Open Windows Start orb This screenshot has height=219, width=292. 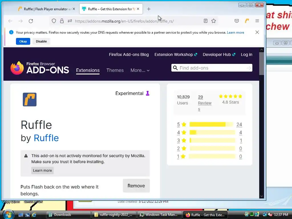pyautogui.click(x=8, y=214)
